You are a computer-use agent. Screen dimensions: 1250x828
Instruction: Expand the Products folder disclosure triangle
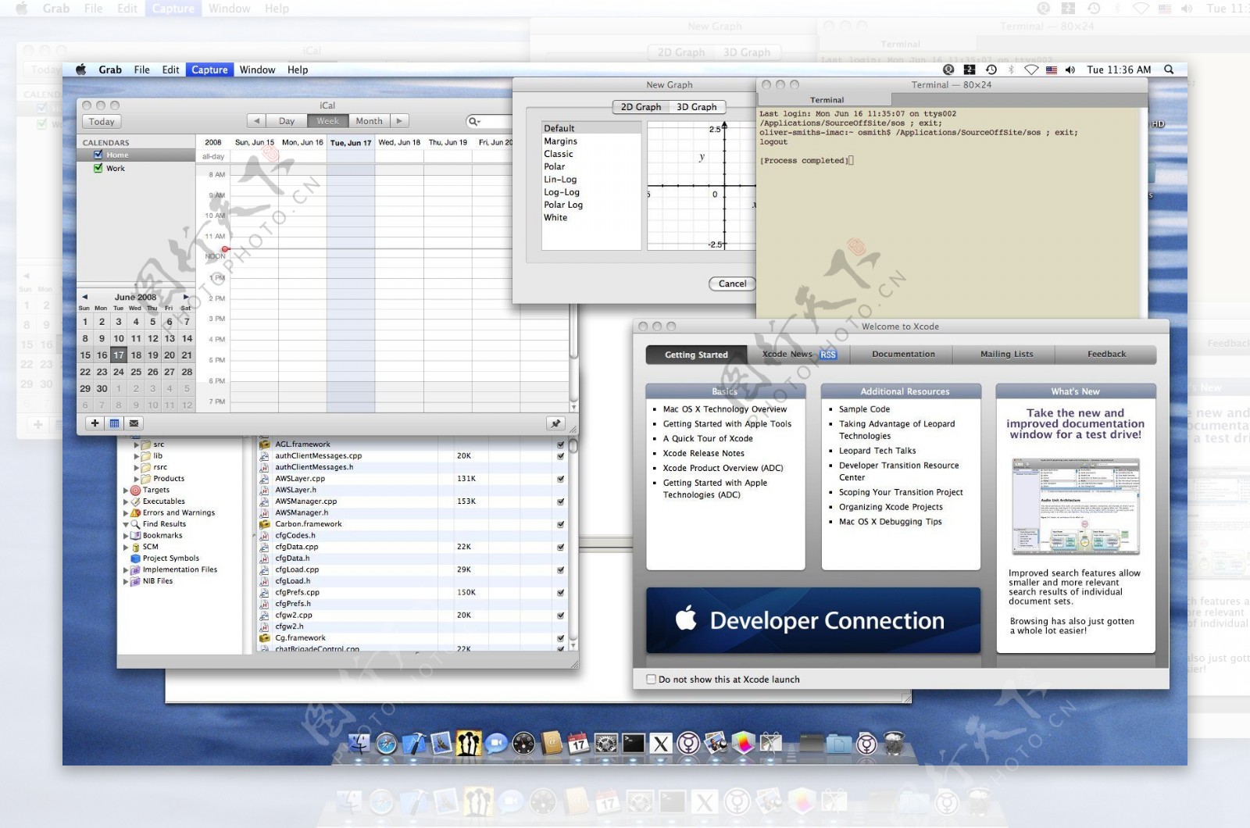click(136, 479)
